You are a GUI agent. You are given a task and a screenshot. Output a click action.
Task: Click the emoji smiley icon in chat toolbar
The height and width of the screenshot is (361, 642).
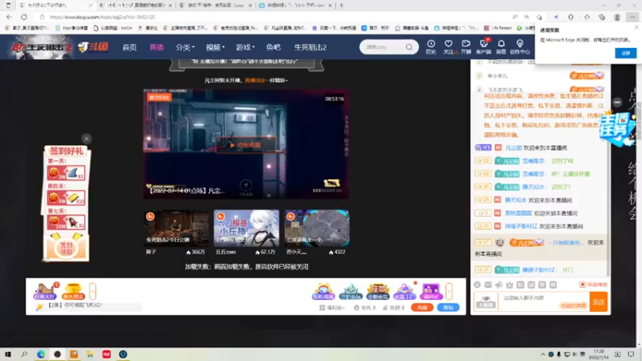(477, 285)
